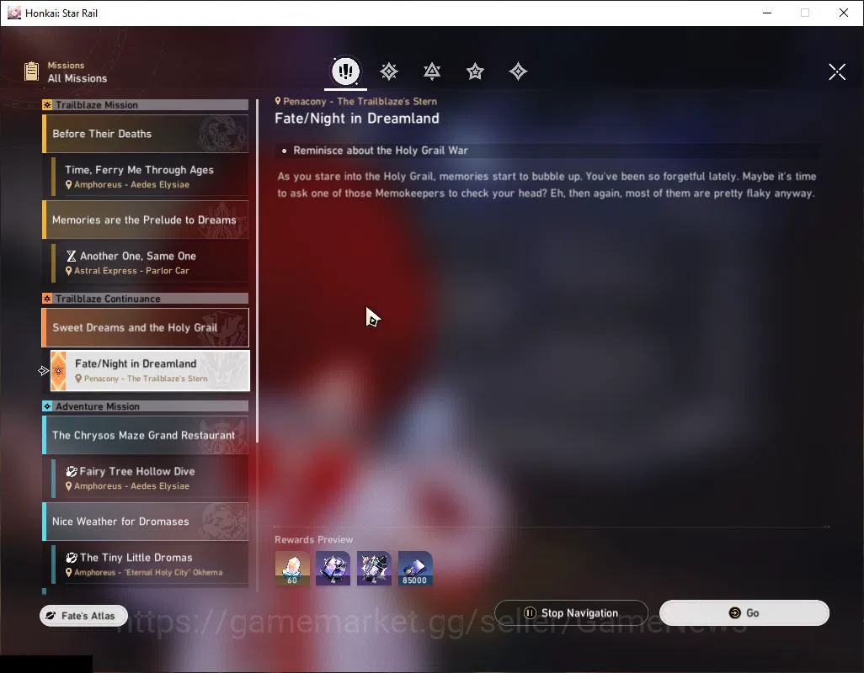Close the Missions screen with the X icon

(837, 72)
